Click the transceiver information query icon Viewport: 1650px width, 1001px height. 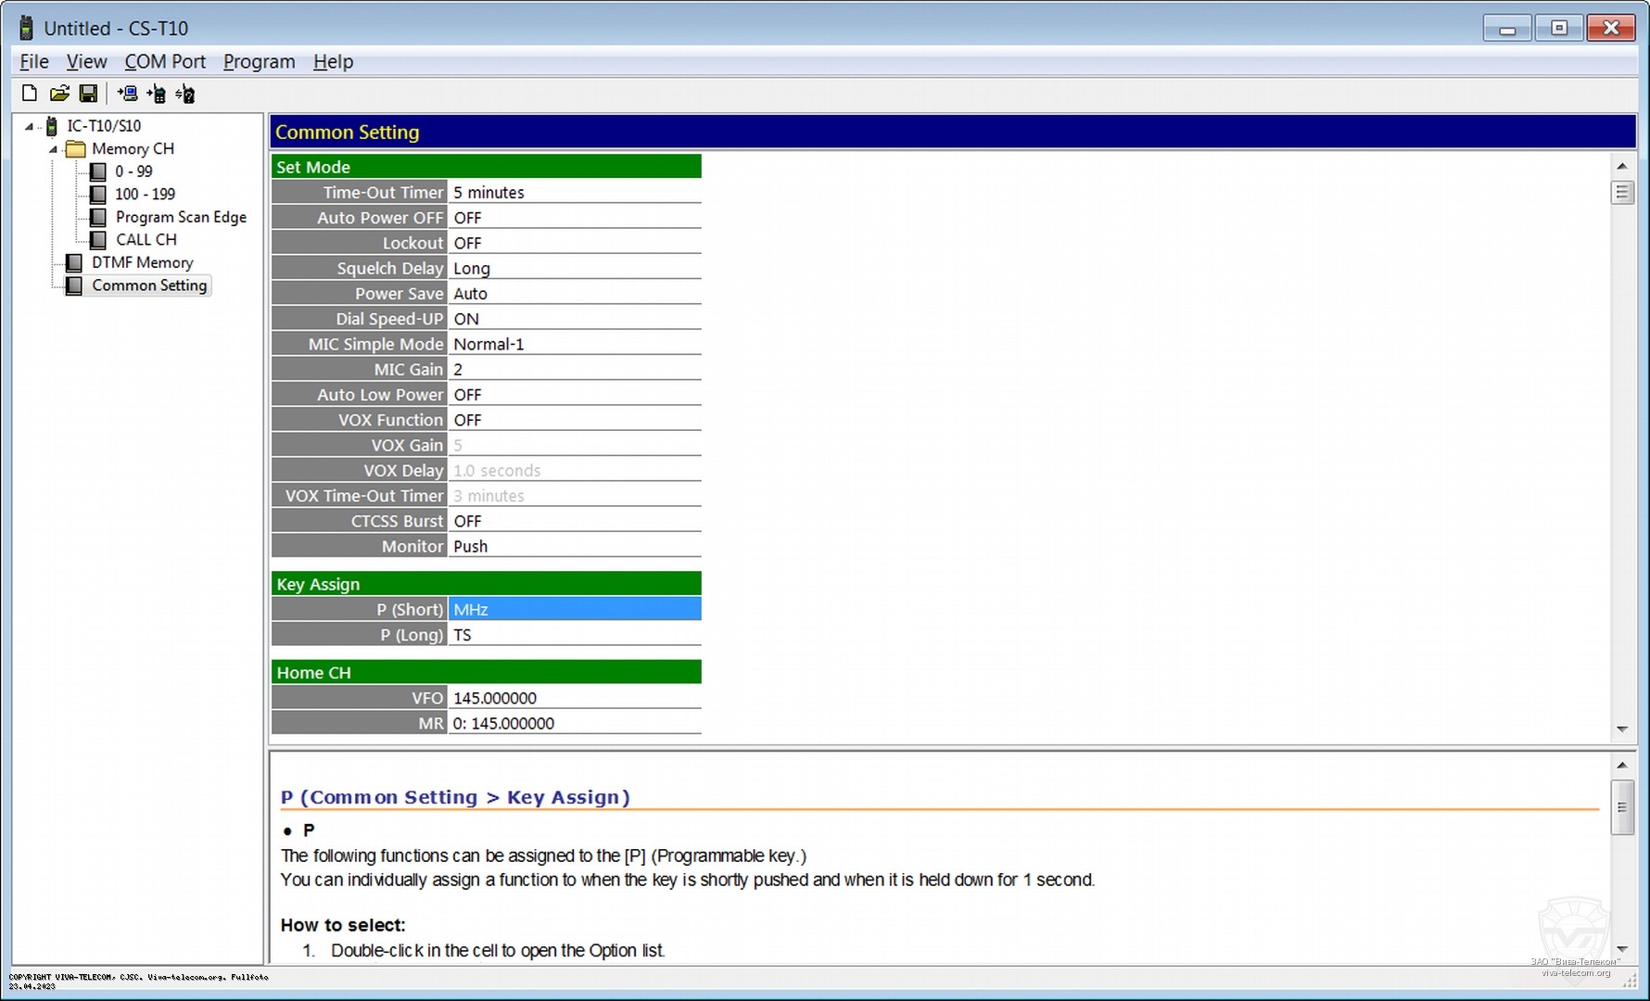pyautogui.click(x=185, y=94)
